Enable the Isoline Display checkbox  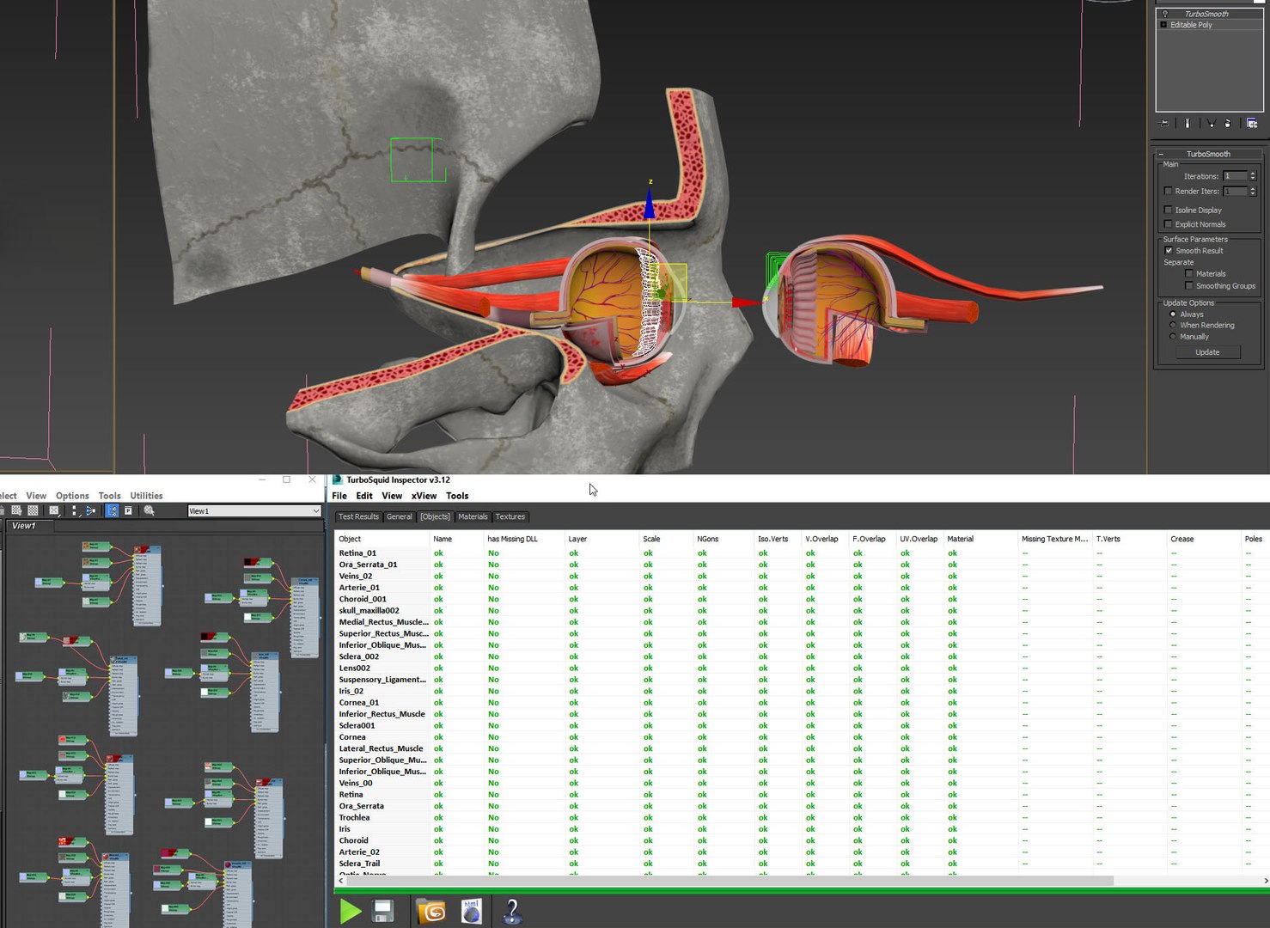pos(1168,210)
